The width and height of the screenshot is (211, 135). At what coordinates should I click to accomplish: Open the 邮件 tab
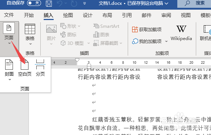pyautogui.click(x=147, y=15)
